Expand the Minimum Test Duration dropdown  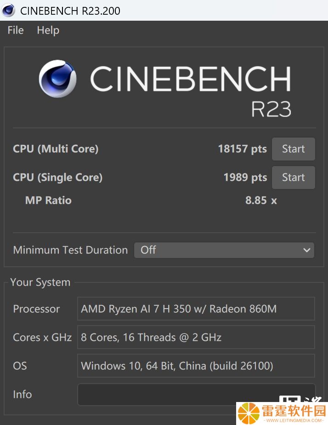pyautogui.click(x=224, y=250)
